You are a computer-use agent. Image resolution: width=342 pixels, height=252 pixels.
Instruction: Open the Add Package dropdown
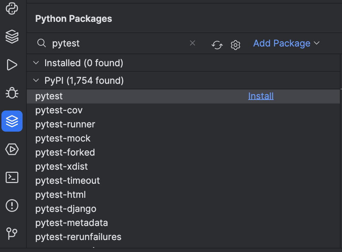(x=286, y=43)
